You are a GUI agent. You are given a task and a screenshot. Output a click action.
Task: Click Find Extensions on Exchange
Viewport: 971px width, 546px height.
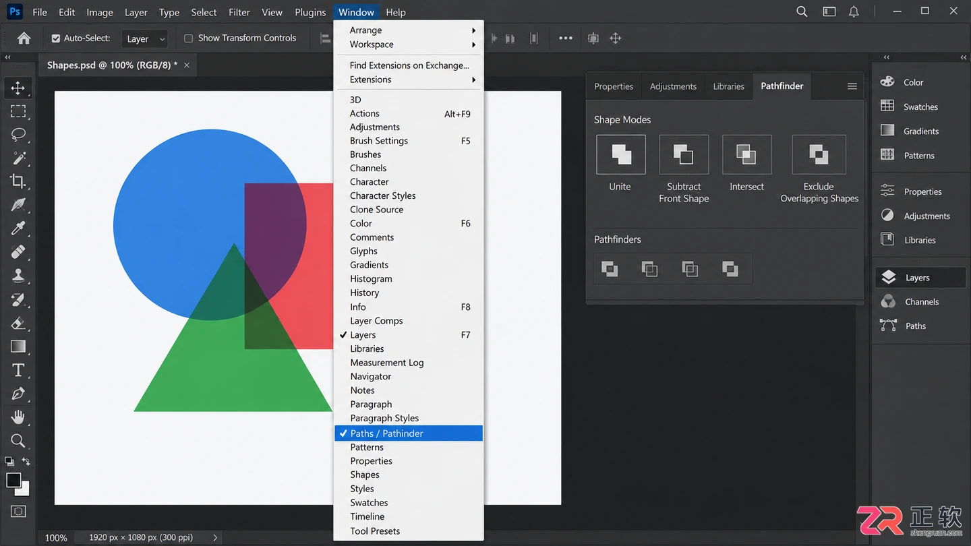(x=409, y=65)
